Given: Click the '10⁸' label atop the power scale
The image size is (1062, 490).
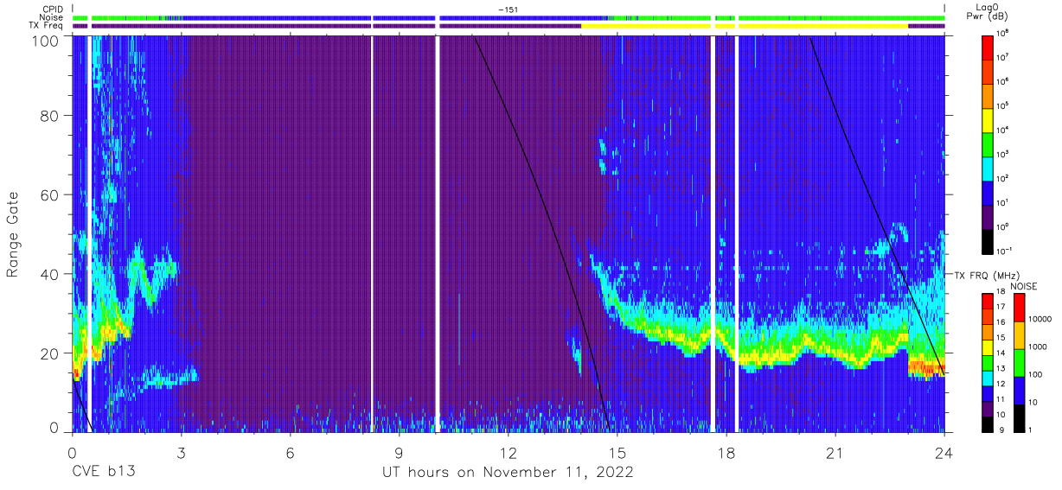Looking at the screenshot, I should 1003,32.
